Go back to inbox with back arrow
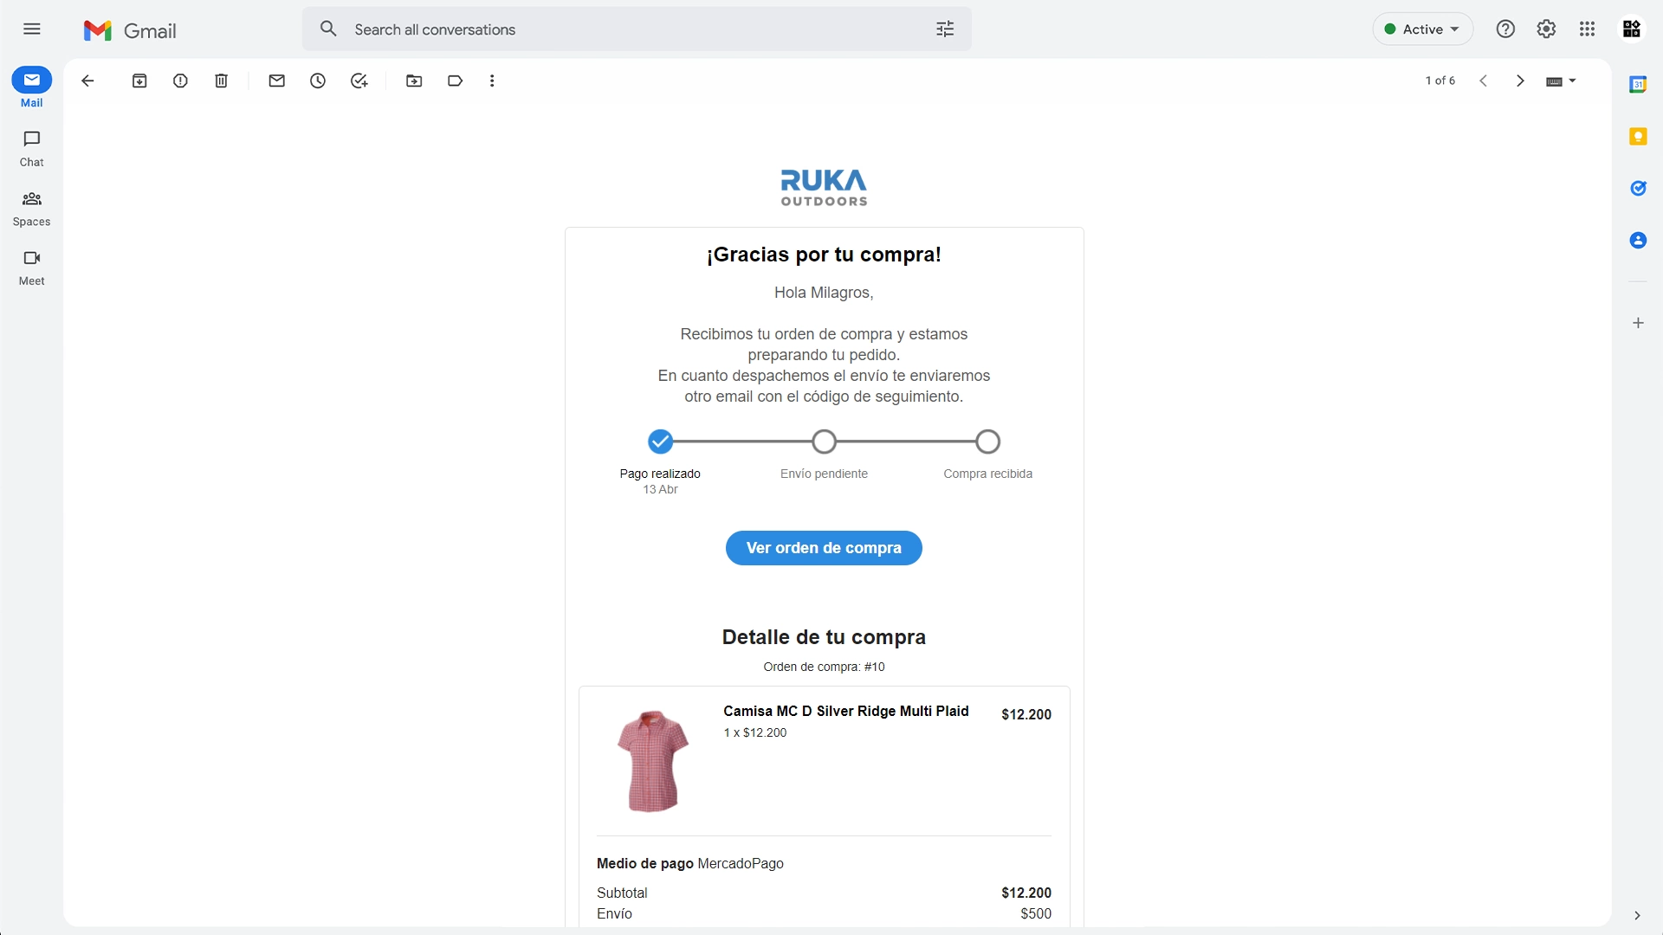This screenshot has height=935, width=1663. 87,81
